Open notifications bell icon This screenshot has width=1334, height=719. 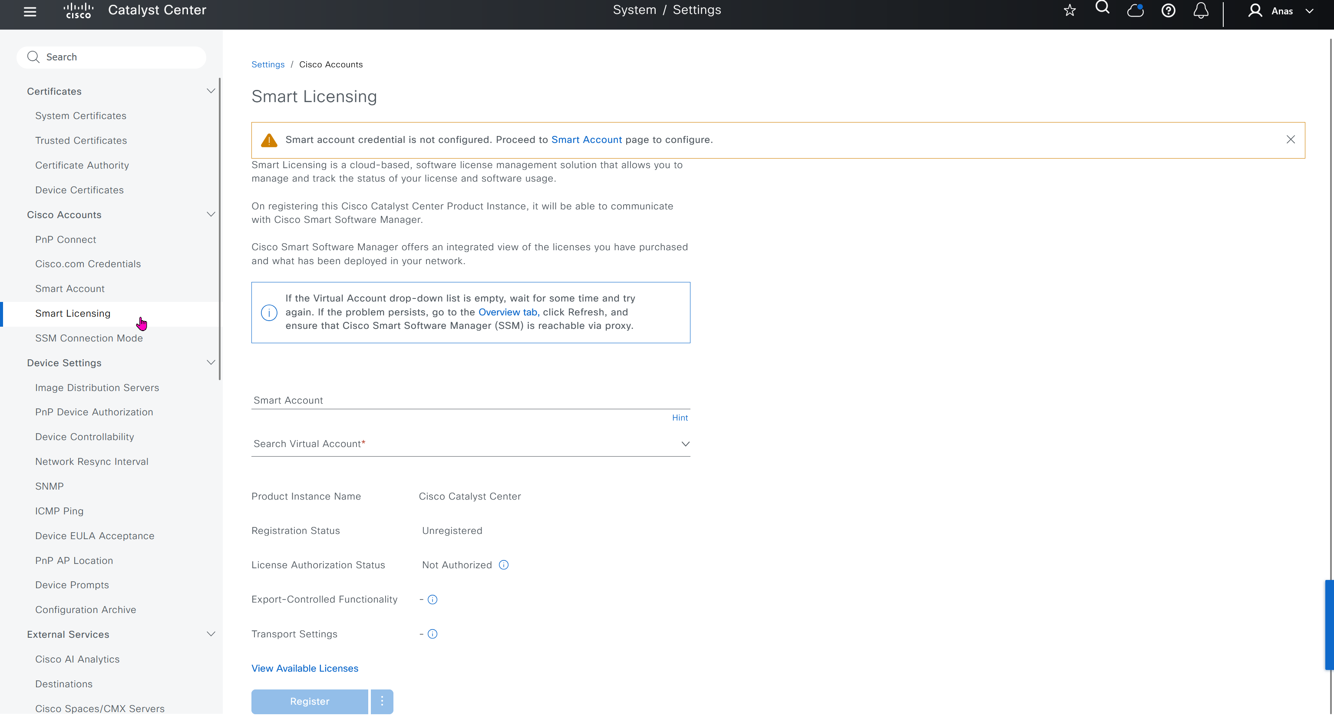pos(1200,10)
